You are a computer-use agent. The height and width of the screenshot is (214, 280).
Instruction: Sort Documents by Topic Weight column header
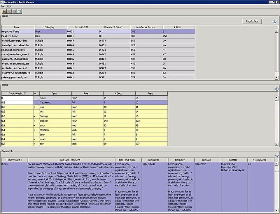(15, 160)
